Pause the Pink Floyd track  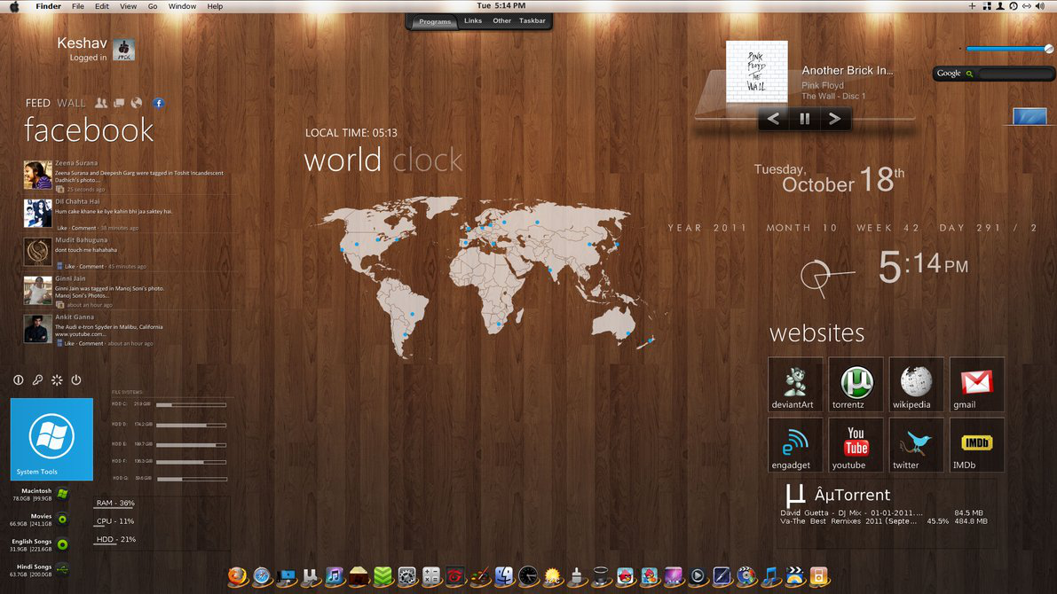point(804,119)
